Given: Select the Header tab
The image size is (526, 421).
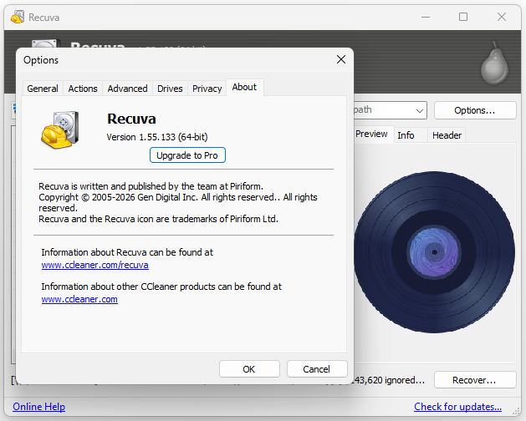Looking at the screenshot, I should coord(447,135).
